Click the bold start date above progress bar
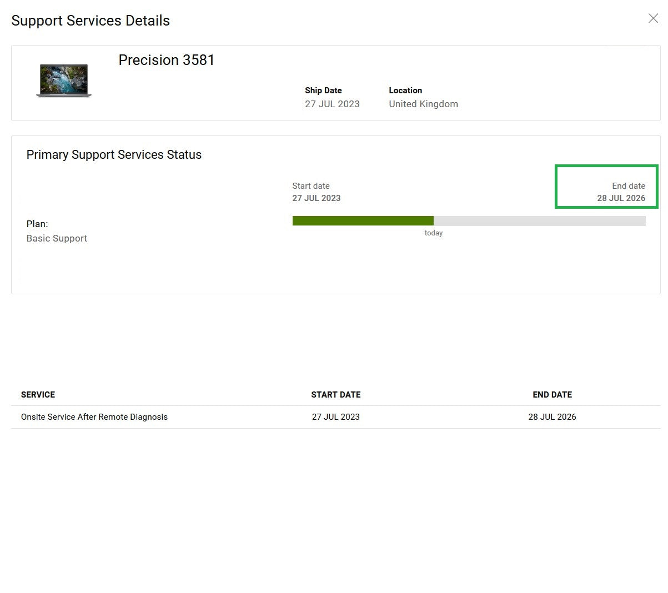The width and height of the screenshot is (668, 593). click(x=316, y=198)
